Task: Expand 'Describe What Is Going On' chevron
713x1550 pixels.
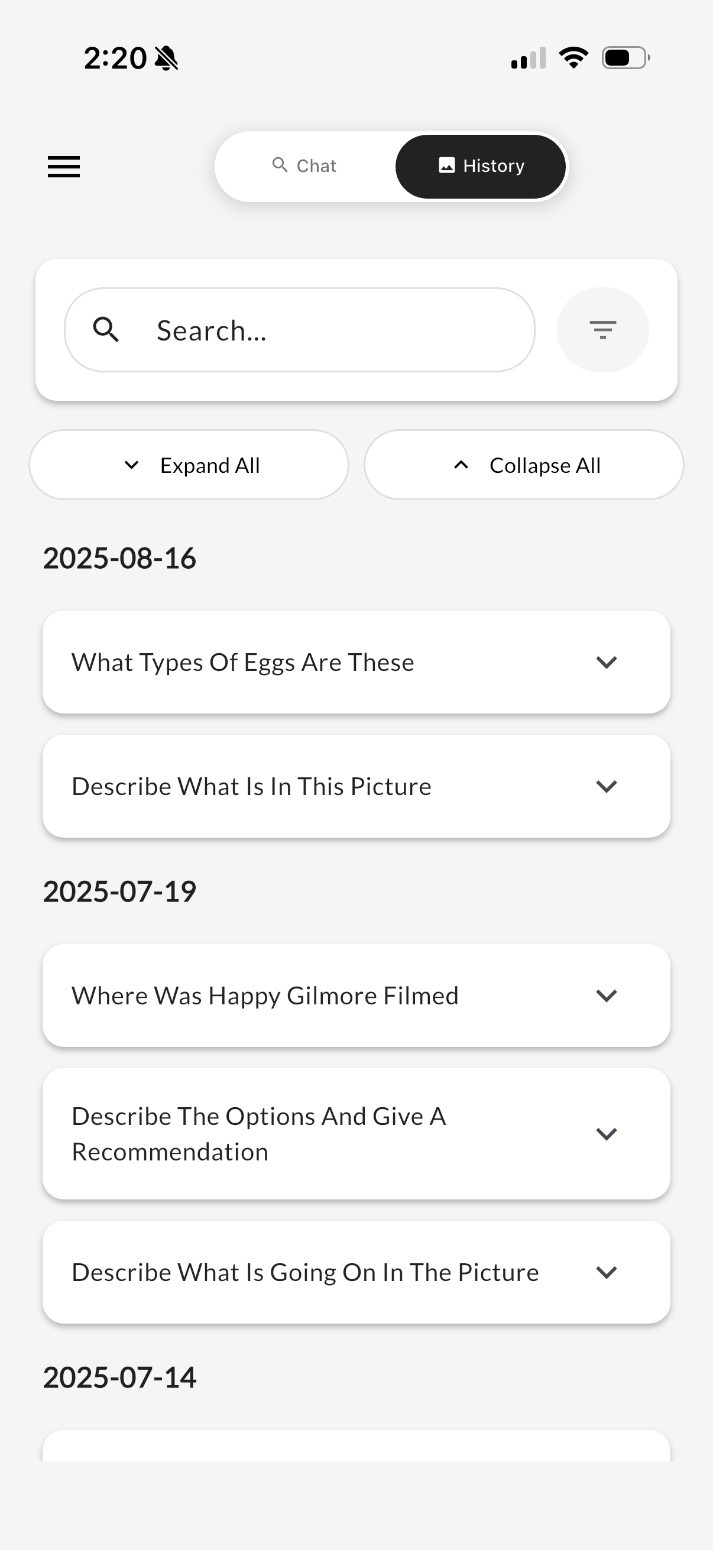Action: coord(606,1273)
